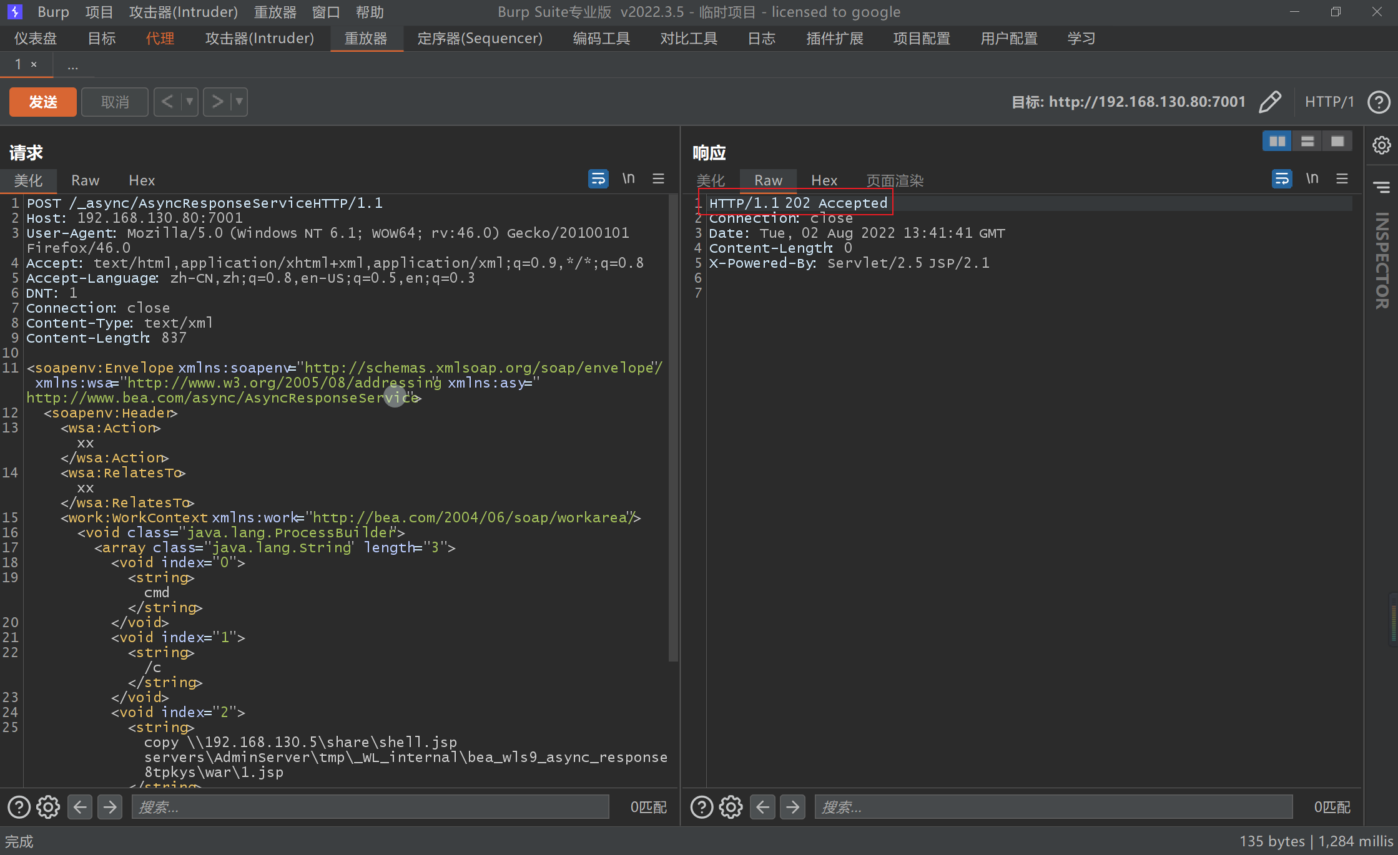Viewport: 1398px width, 855px height.
Task: Open the 帮助 help menu
Action: pyautogui.click(x=370, y=12)
